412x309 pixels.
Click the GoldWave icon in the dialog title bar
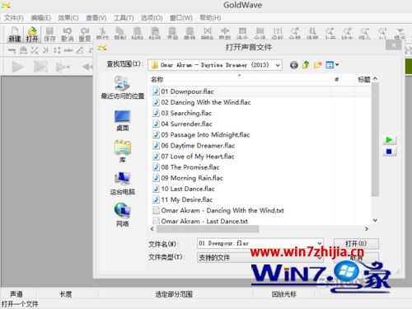pyautogui.click(x=102, y=48)
